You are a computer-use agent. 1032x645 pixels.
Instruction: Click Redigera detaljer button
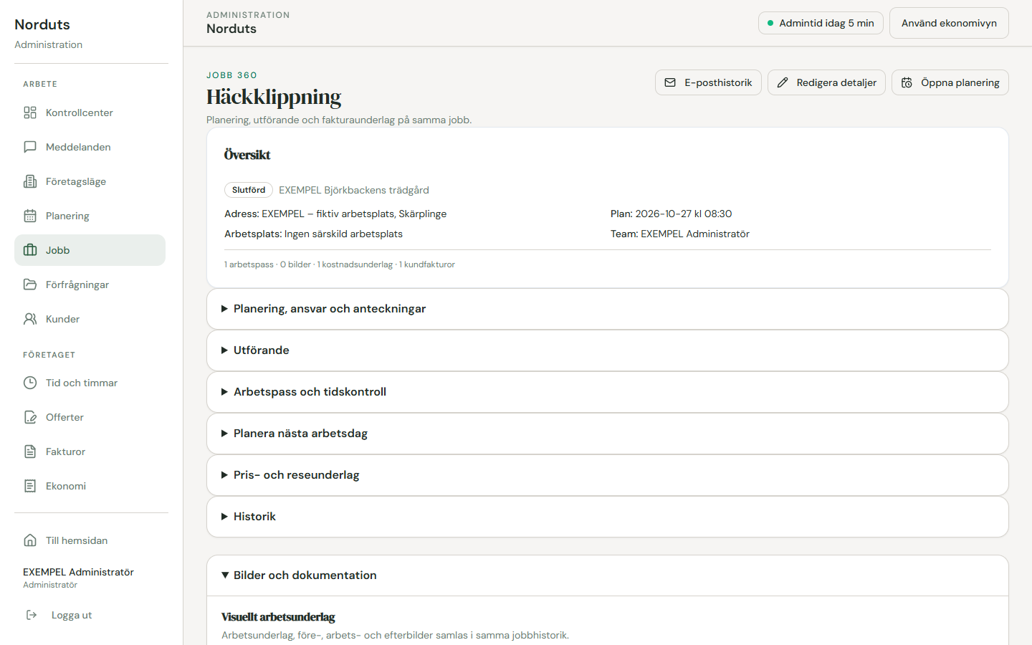(x=826, y=82)
